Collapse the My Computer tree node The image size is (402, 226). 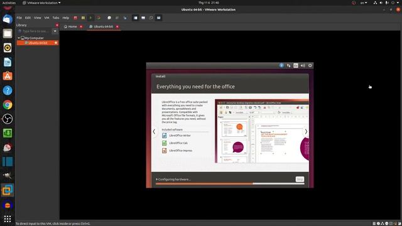19,38
